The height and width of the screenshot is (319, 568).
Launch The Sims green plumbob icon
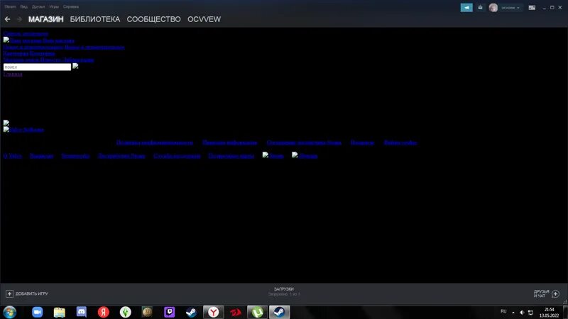[126, 312]
